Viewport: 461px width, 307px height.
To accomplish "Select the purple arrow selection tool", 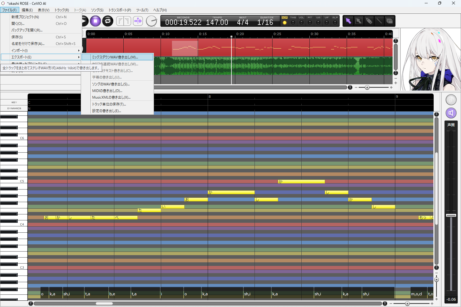I will tap(348, 21).
